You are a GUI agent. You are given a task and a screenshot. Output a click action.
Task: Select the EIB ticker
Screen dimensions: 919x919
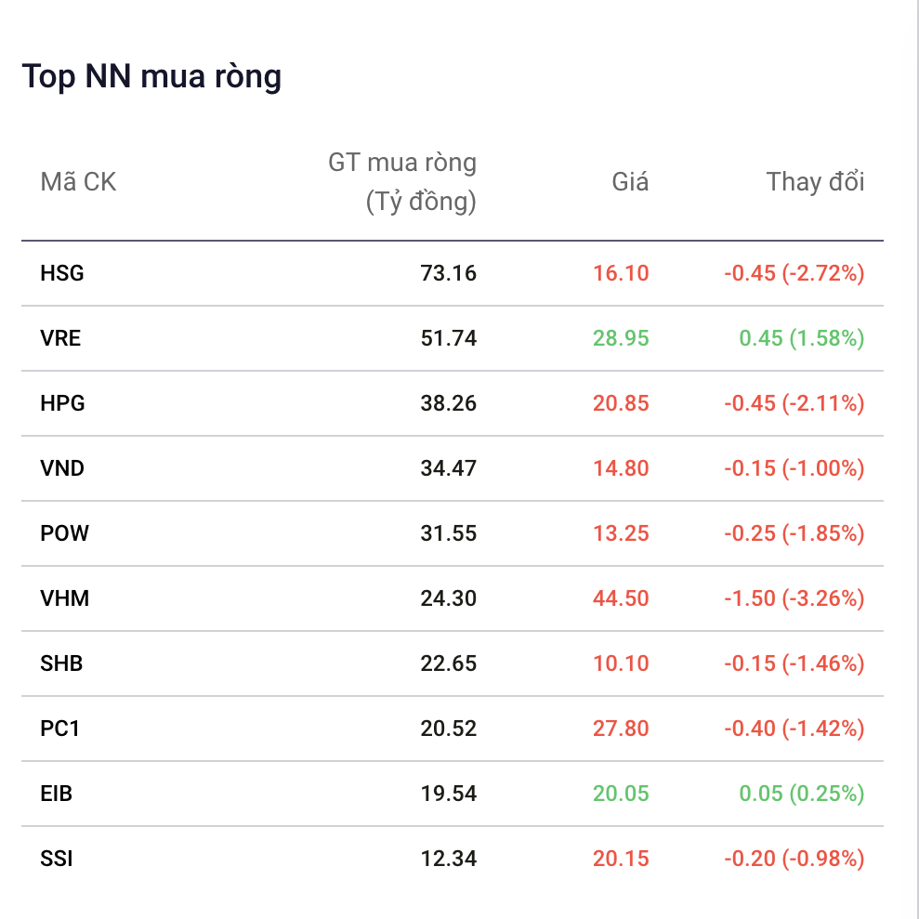click(57, 794)
